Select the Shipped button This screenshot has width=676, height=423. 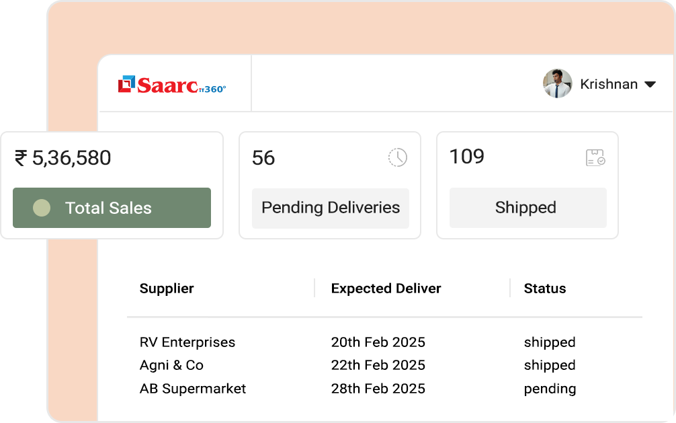coord(527,208)
